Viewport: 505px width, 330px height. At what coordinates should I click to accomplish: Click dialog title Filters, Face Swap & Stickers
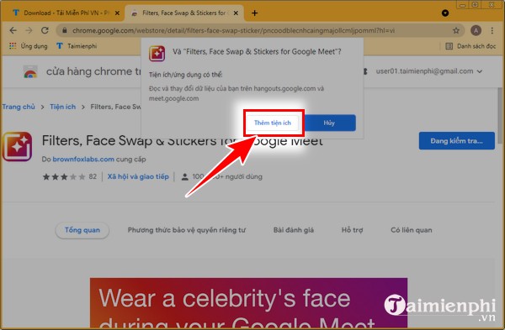257,51
